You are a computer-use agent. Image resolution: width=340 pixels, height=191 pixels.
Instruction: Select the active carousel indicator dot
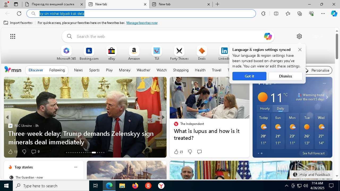pos(93,153)
